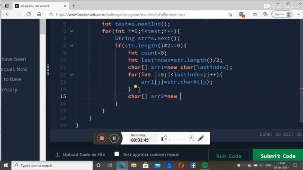Click Upload Code as File
Viewport: 303px width, 170px height.
click(80, 155)
